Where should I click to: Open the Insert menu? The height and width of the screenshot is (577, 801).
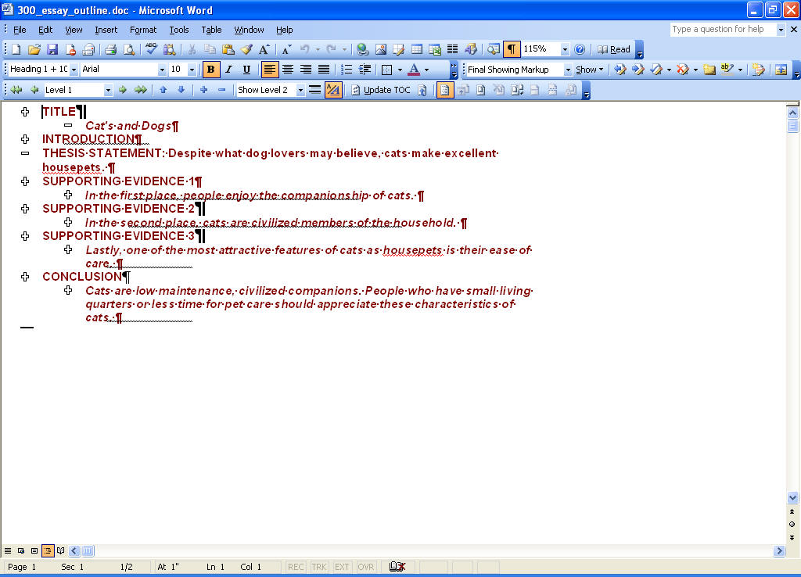coord(106,30)
